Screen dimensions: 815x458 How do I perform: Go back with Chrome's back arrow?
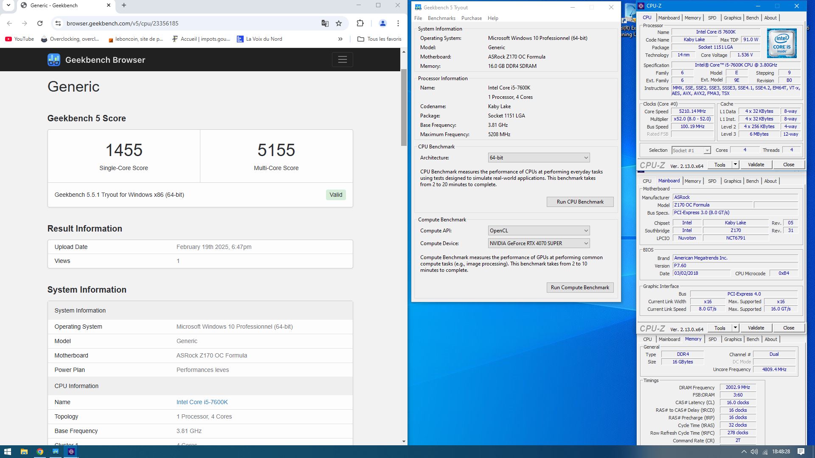9,23
